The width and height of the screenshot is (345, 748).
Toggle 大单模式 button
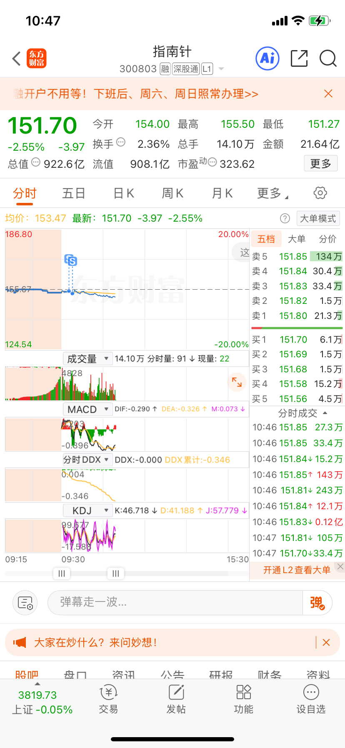coord(318,218)
